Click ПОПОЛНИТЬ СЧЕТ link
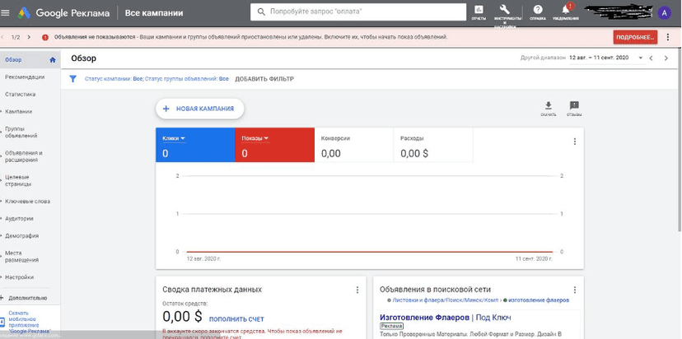 click(236, 319)
